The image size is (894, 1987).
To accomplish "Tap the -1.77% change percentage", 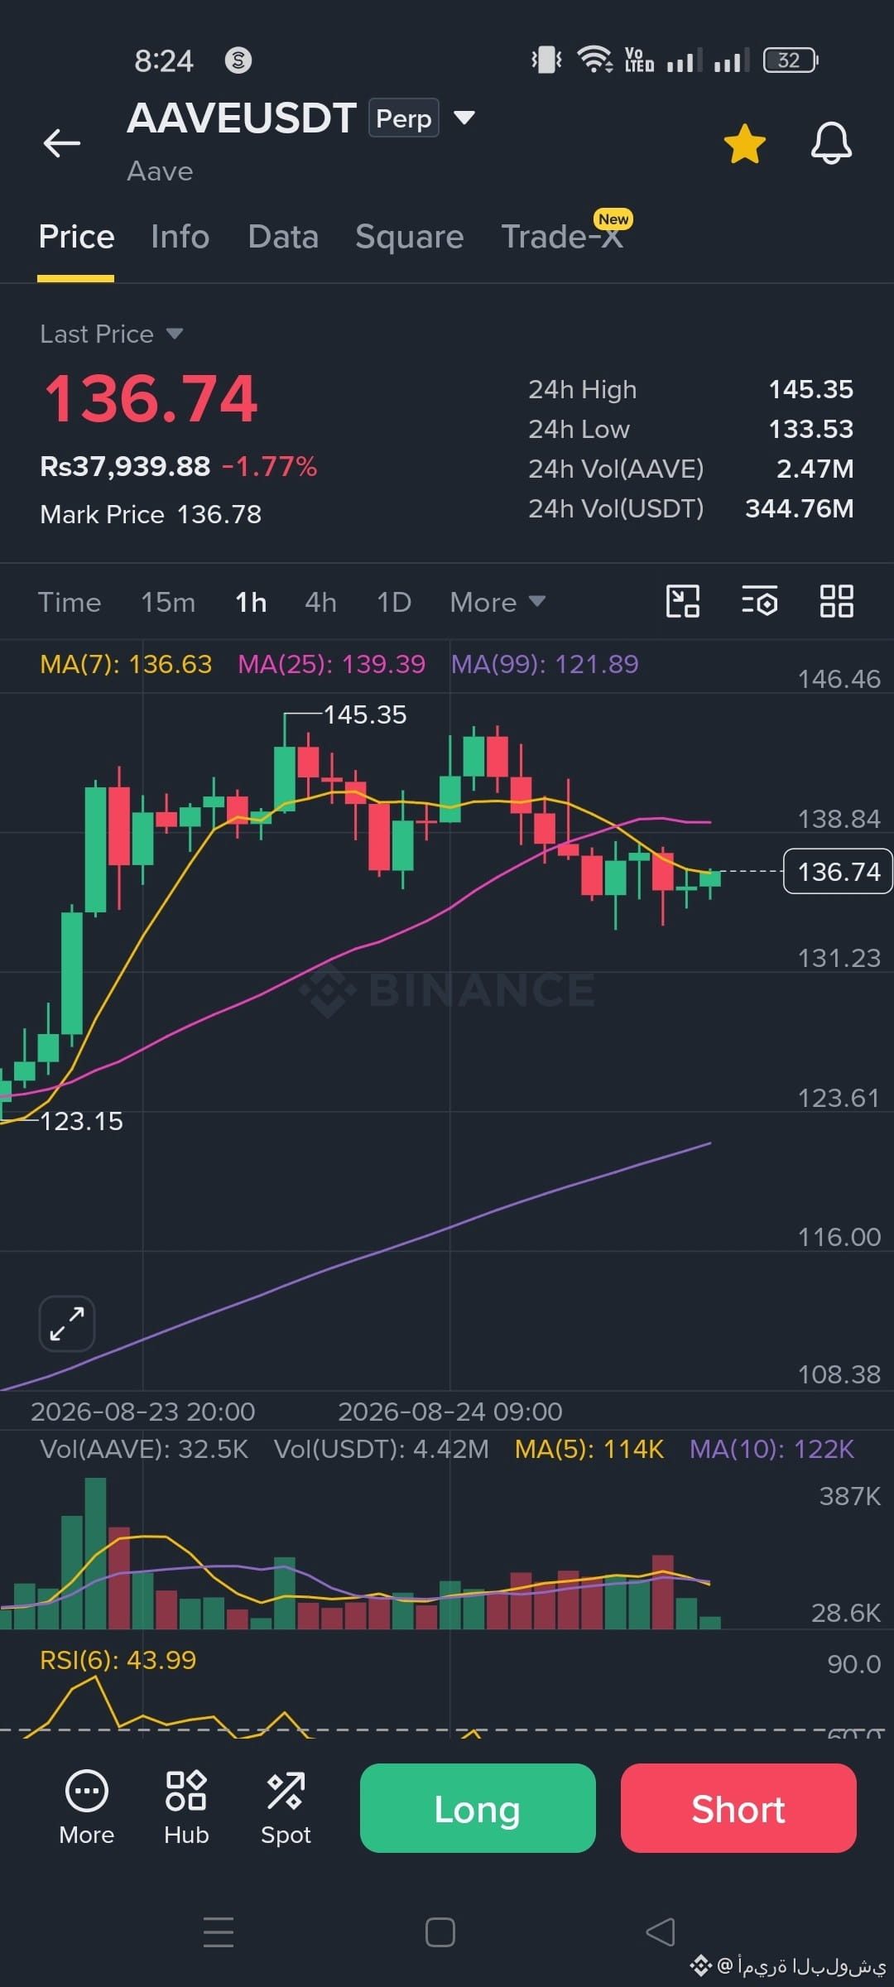I will (269, 466).
